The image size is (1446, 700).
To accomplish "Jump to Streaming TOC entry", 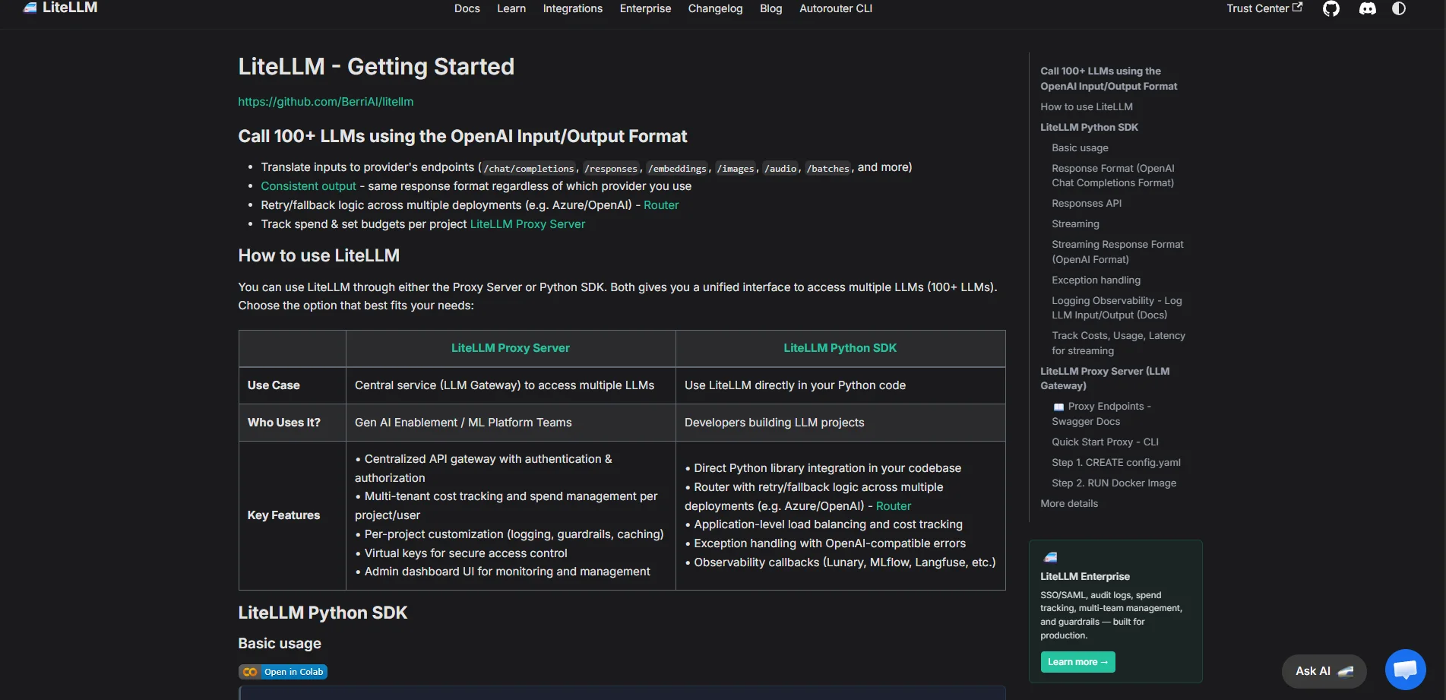I will [1075, 224].
